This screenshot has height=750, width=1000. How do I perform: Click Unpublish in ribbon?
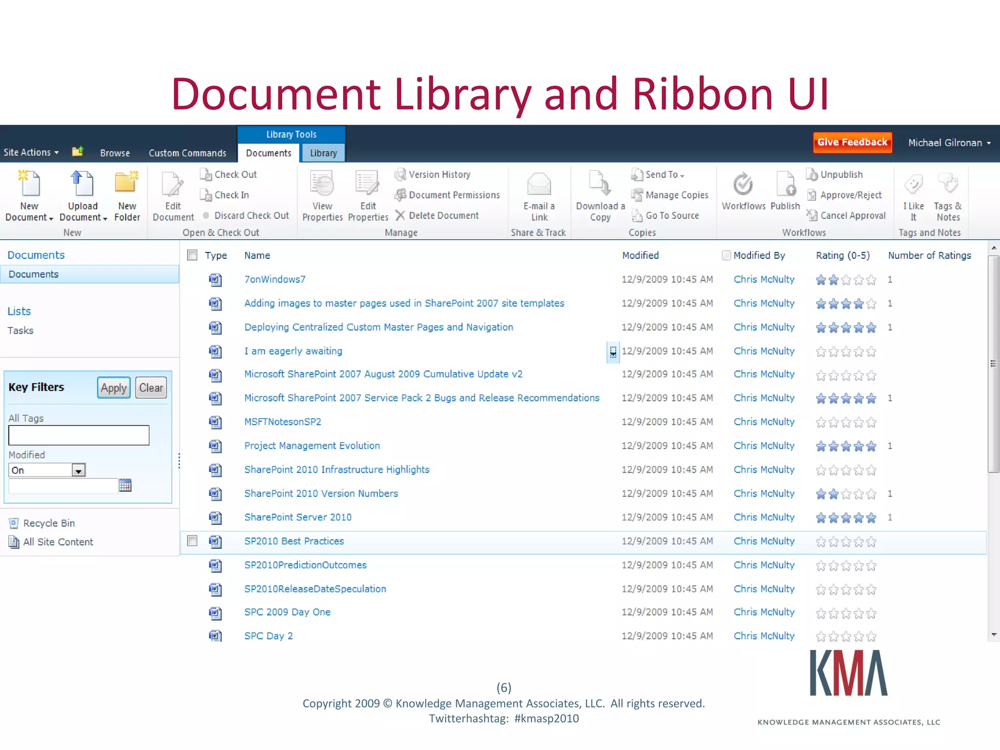coord(834,174)
